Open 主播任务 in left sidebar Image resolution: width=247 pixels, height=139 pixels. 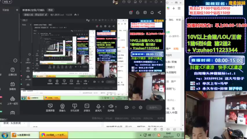(12, 72)
